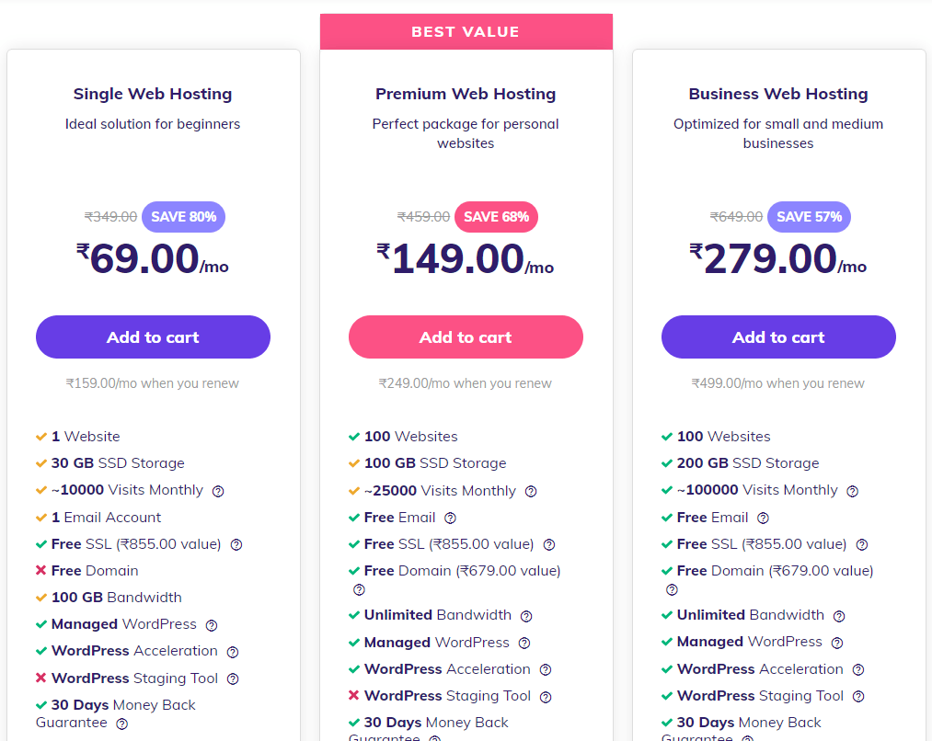
Task: Open WordPress Acceleration info icon in Premium plan
Action: [546, 669]
